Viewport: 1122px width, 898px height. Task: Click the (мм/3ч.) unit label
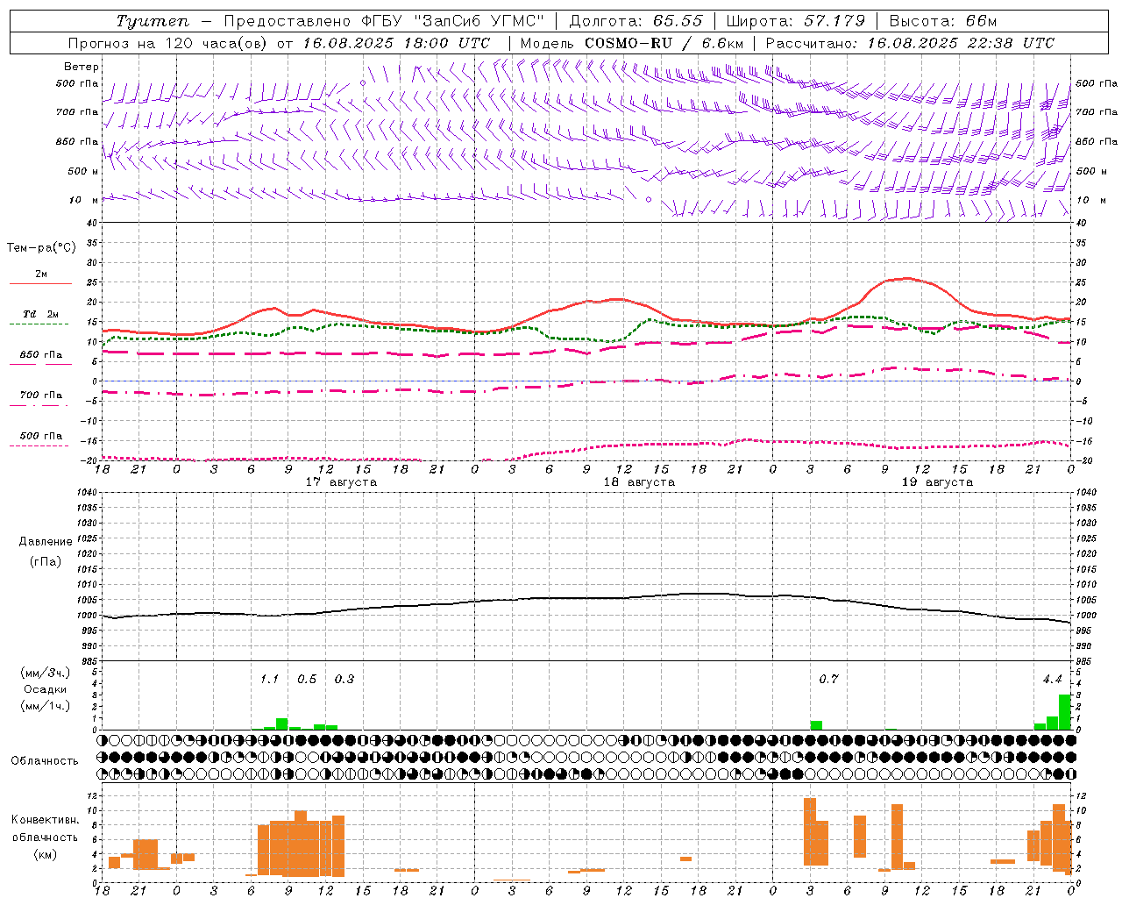point(45,673)
